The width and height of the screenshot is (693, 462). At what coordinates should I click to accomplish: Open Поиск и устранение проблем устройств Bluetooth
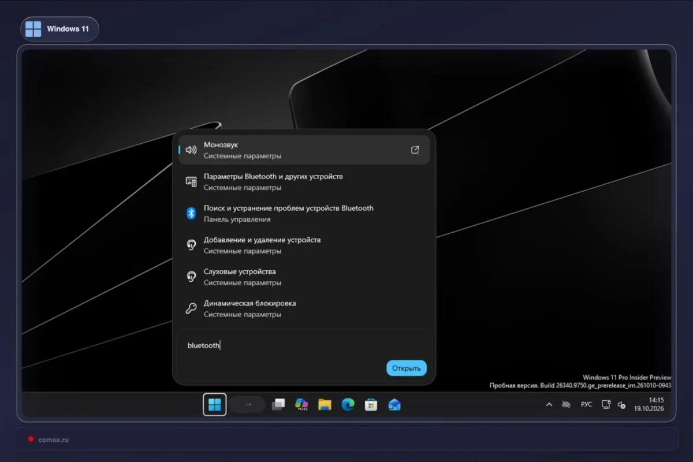[304, 214]
